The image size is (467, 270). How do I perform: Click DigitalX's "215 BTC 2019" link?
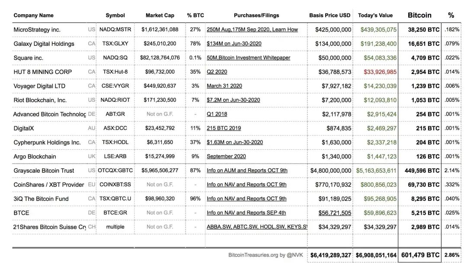tap(224, 128)
